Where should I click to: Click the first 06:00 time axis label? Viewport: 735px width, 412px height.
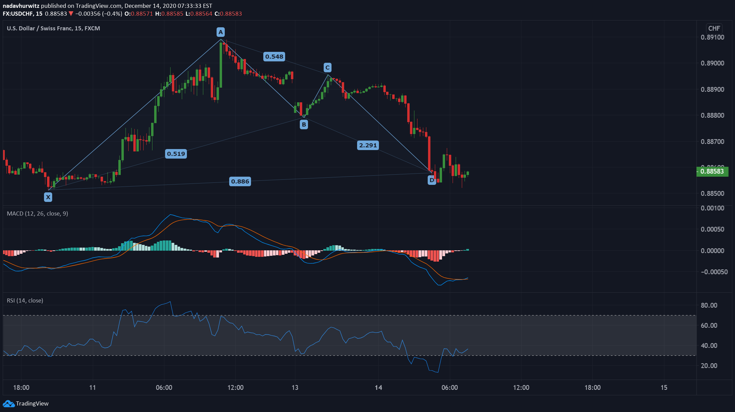[x=164, y=387]
